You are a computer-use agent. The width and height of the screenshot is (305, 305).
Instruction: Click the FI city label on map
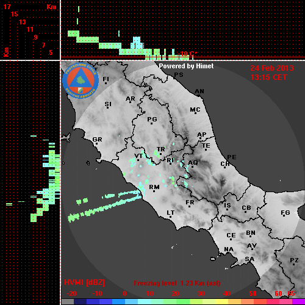(x=106, y=79)
